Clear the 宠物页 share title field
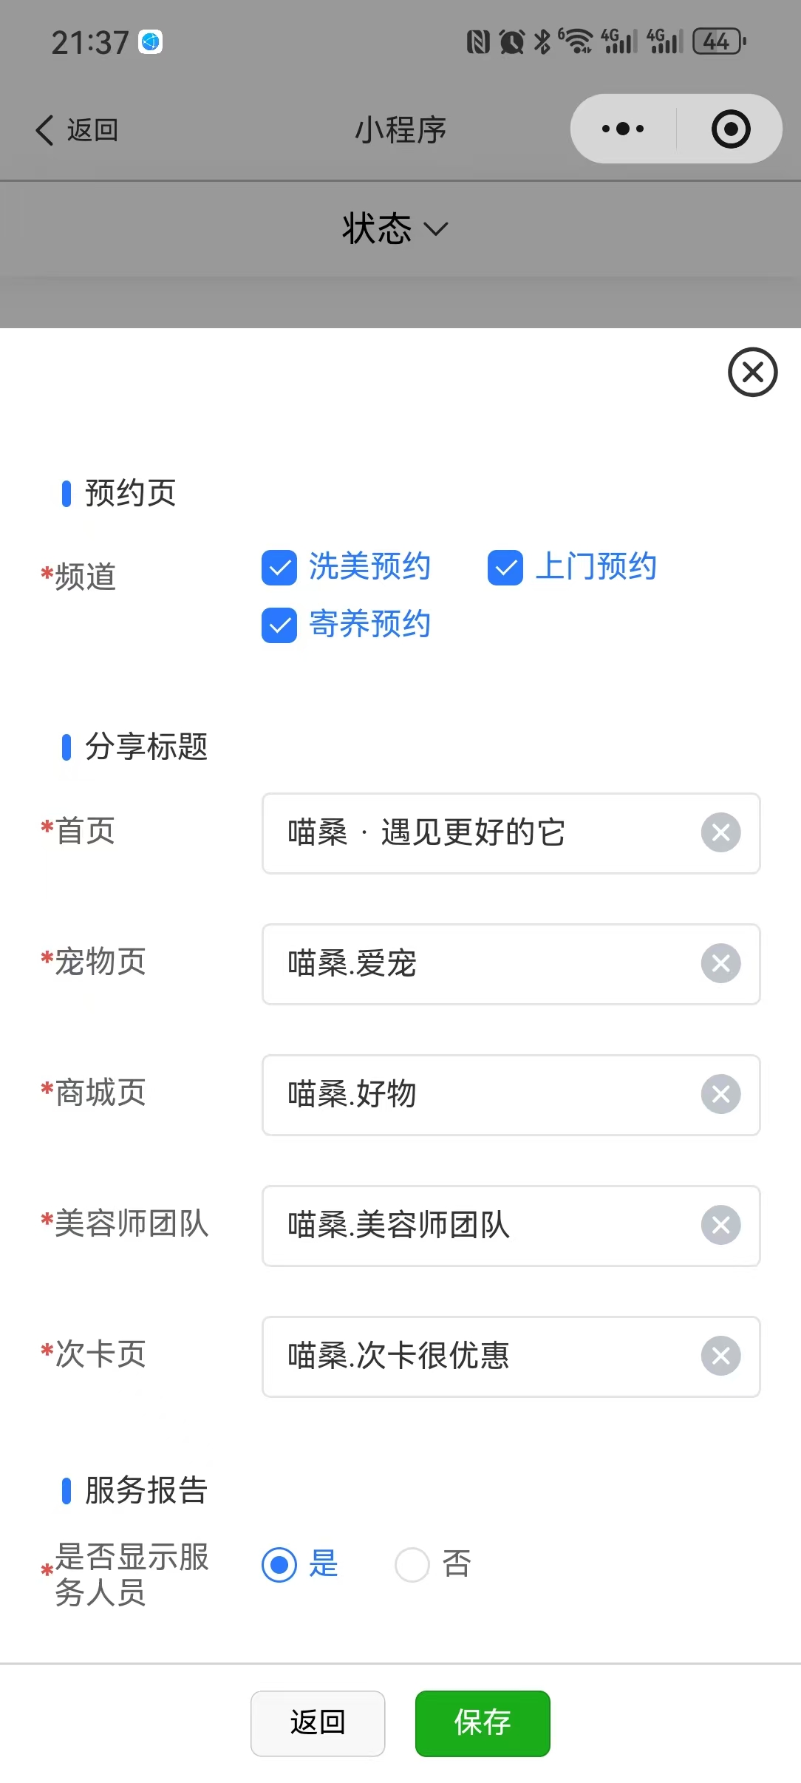The width and height of the screenshot is (801, 1783). click(x=720, y=964)
